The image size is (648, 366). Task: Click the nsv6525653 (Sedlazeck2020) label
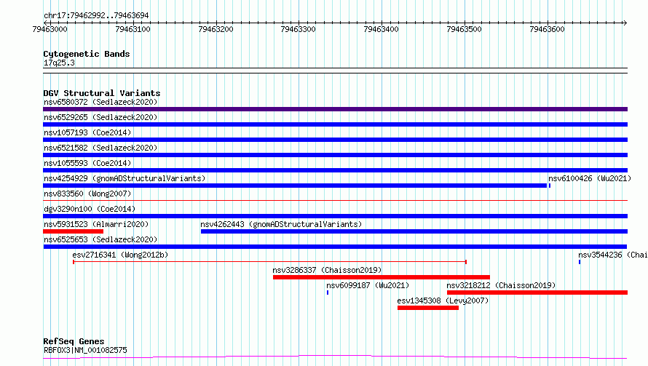click(100, 239)
